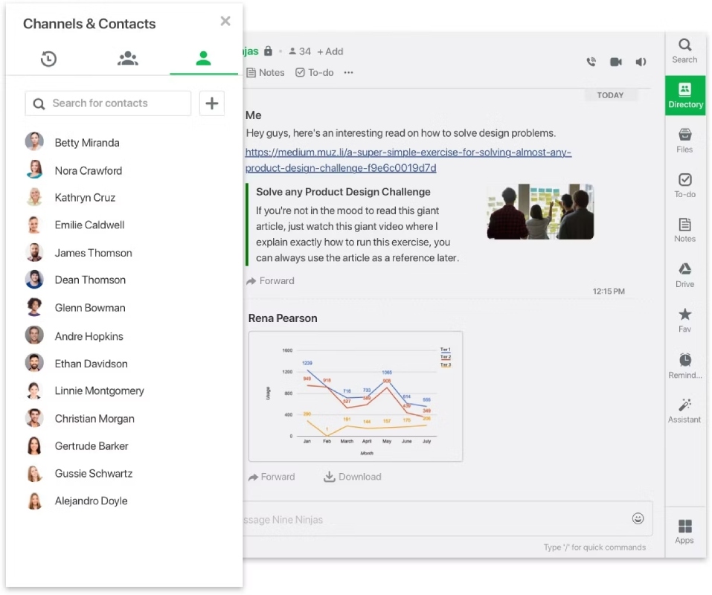The height and width of the screenshot is (595, 712).
Task: Toggle the speaker mute icon
Action: point(641,62)
